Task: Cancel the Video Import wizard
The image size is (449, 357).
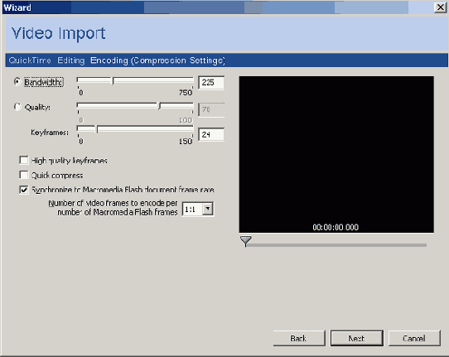Action: 414,339
